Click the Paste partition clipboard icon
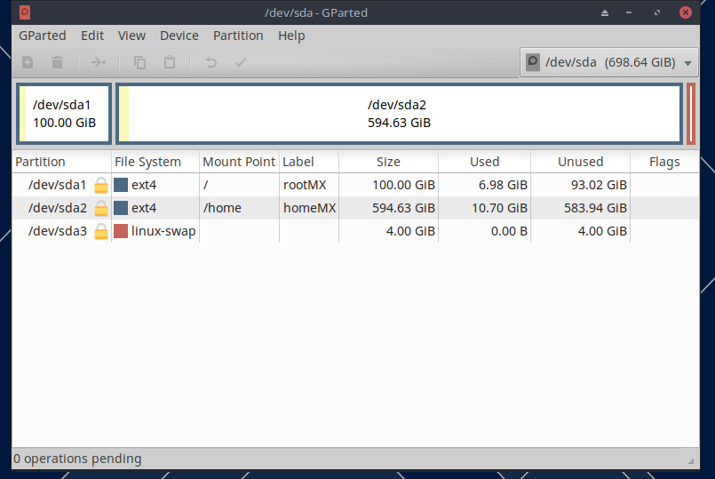 (170, 62)
